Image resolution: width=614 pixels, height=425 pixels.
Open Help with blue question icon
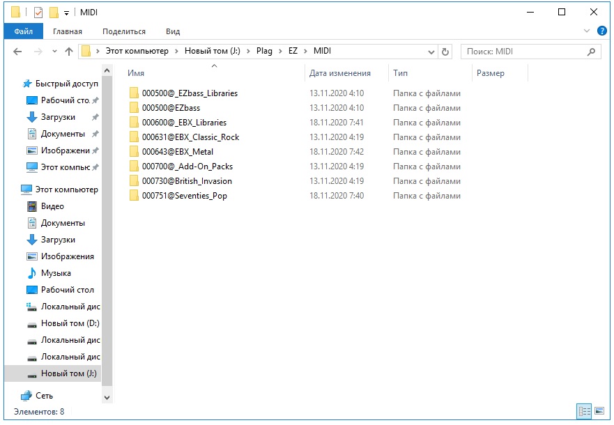pos(602,31)
